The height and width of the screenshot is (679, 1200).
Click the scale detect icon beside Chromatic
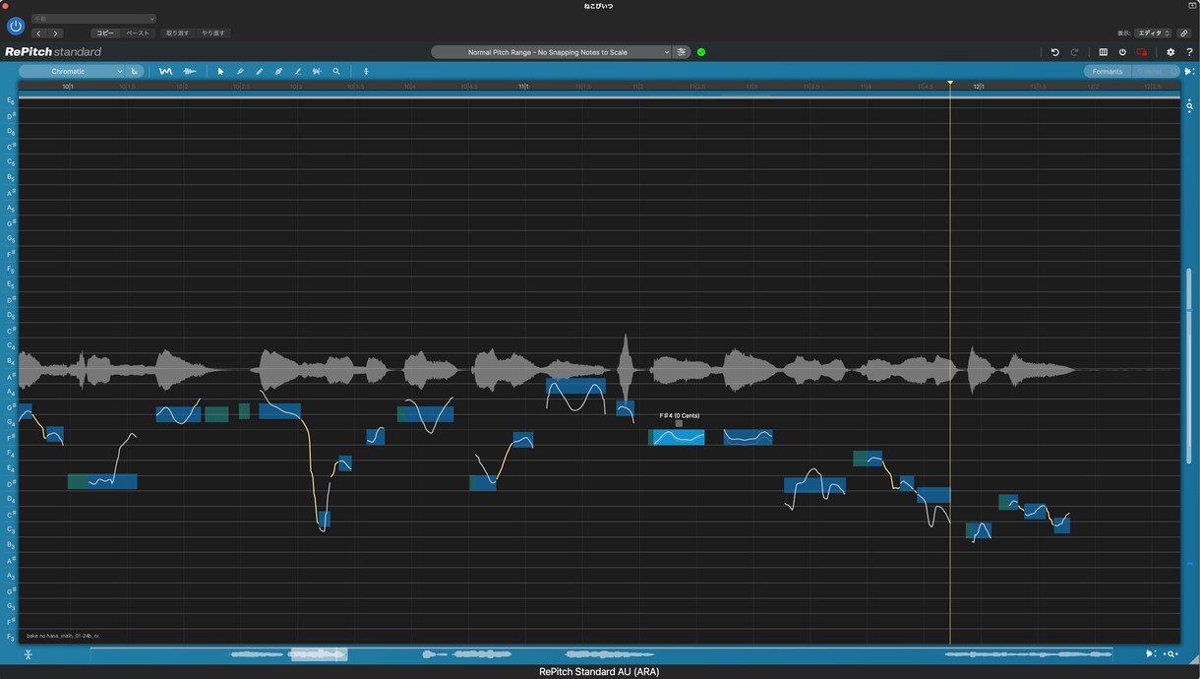pyautogui.click(x=135, y=71)
